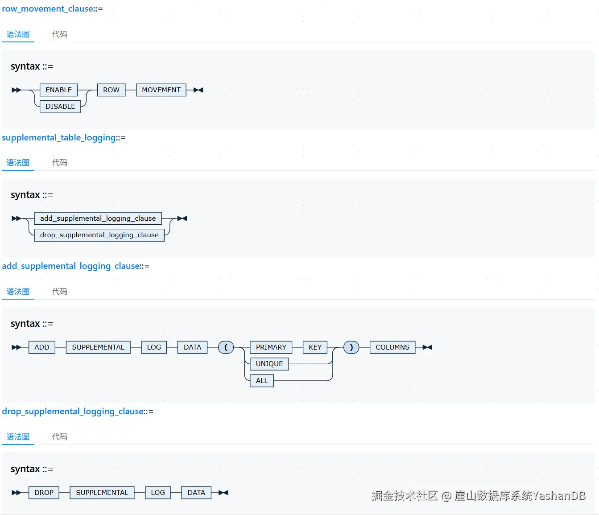Click the ENABLE keyword box
Image resolution: width=599 pixels, height=515 pixels.
[x=58, y=90]
